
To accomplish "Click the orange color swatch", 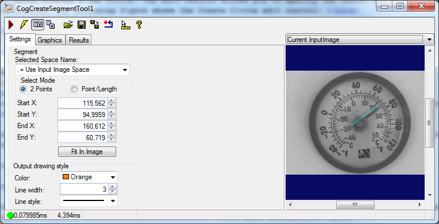I will click(66, 177).
